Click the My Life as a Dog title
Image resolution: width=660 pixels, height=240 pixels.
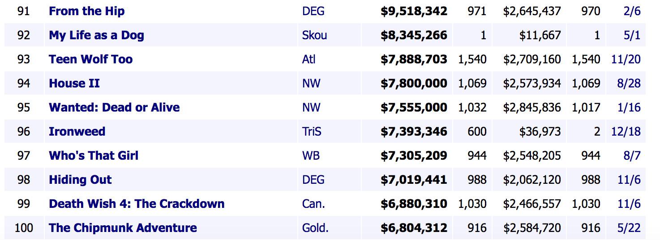(x=96, y=35)
